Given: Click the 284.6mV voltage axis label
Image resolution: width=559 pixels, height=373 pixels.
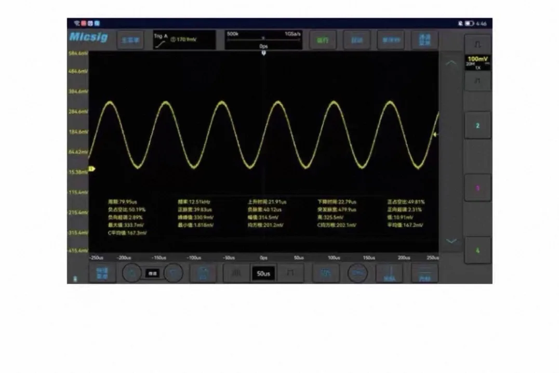Looking at the screenshot, I should point(78,112).
